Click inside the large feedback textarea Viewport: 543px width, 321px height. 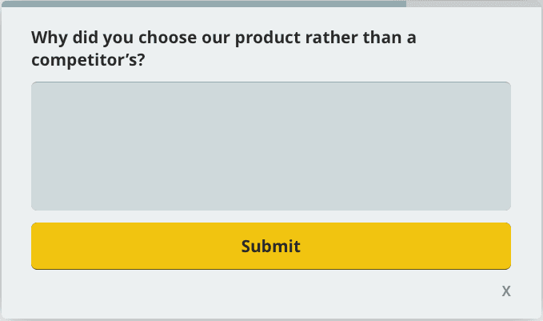pos(270,146)
